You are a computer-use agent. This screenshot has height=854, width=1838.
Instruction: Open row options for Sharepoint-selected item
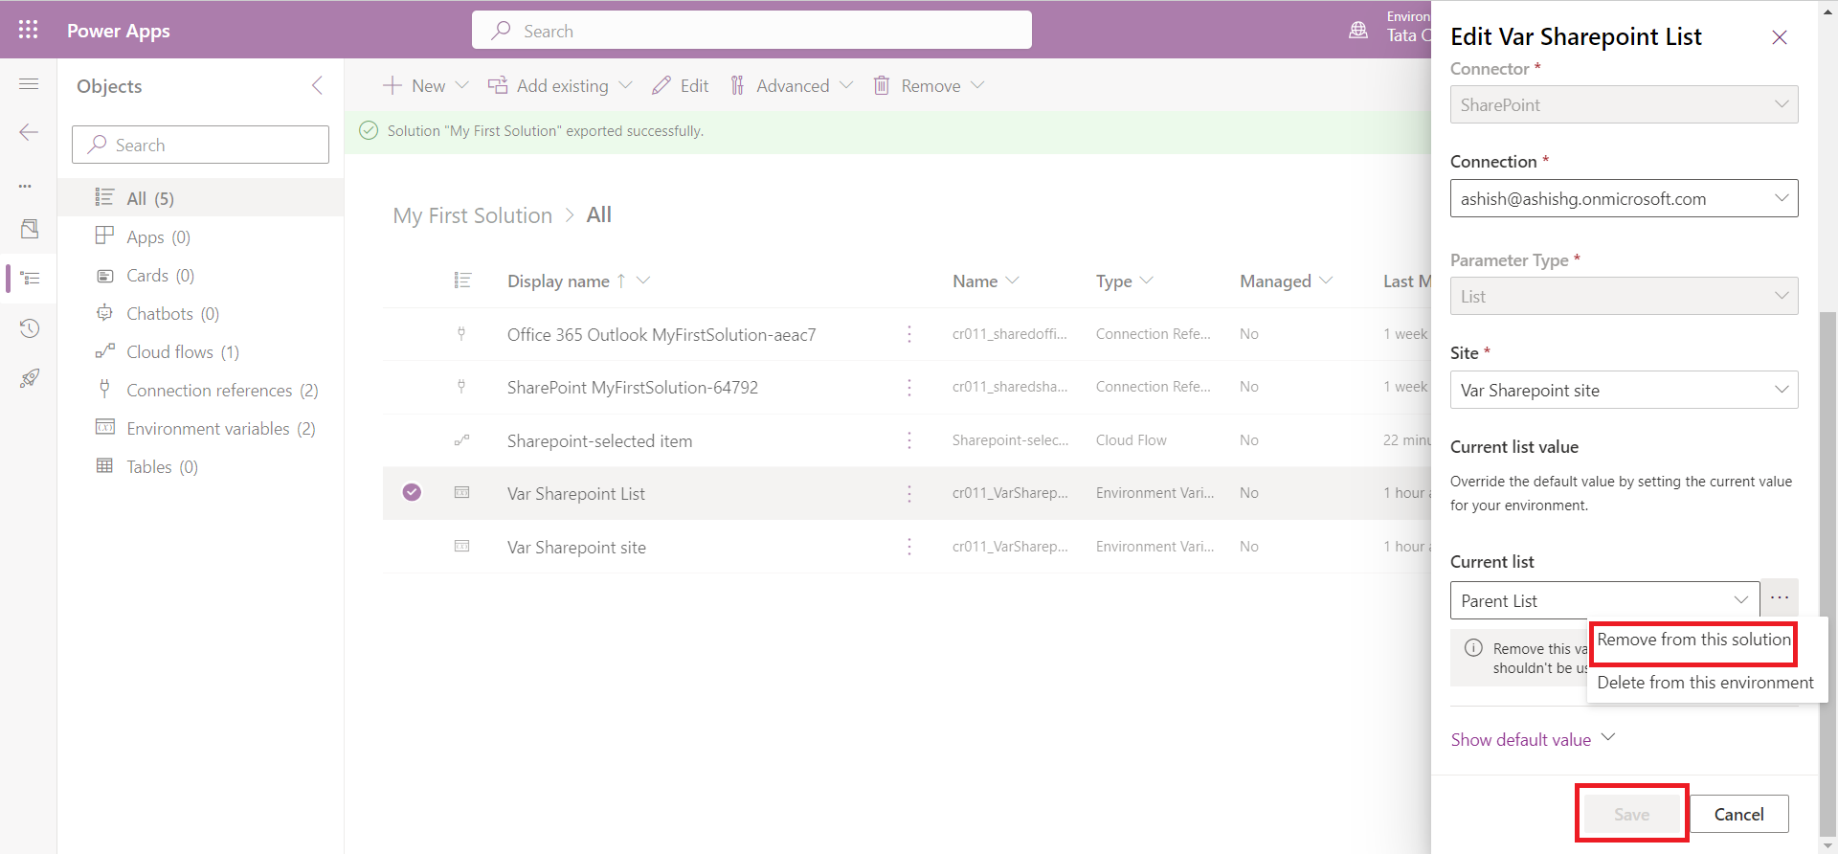coord(908,440)
